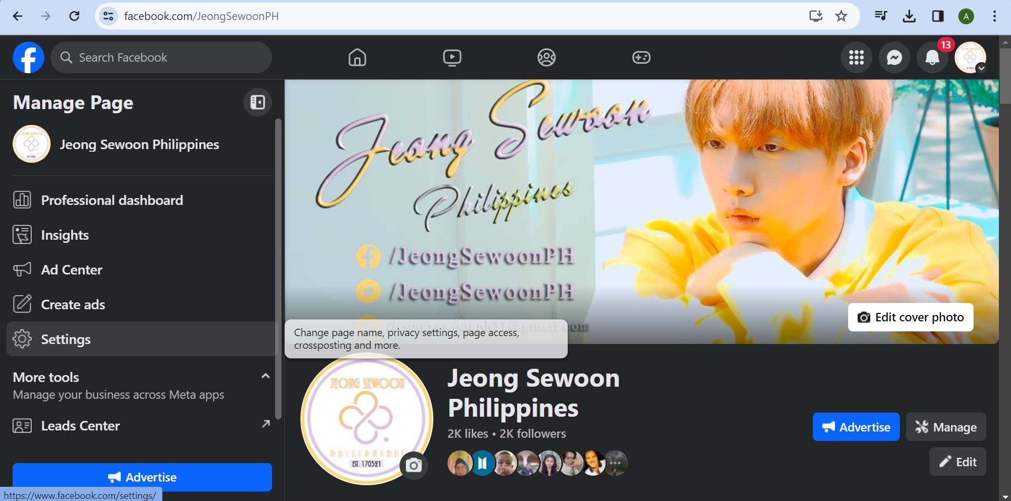The width and height of the screenshot is (1011, 501).
Task: Click Edit cover photo
Action: (910, 317)
